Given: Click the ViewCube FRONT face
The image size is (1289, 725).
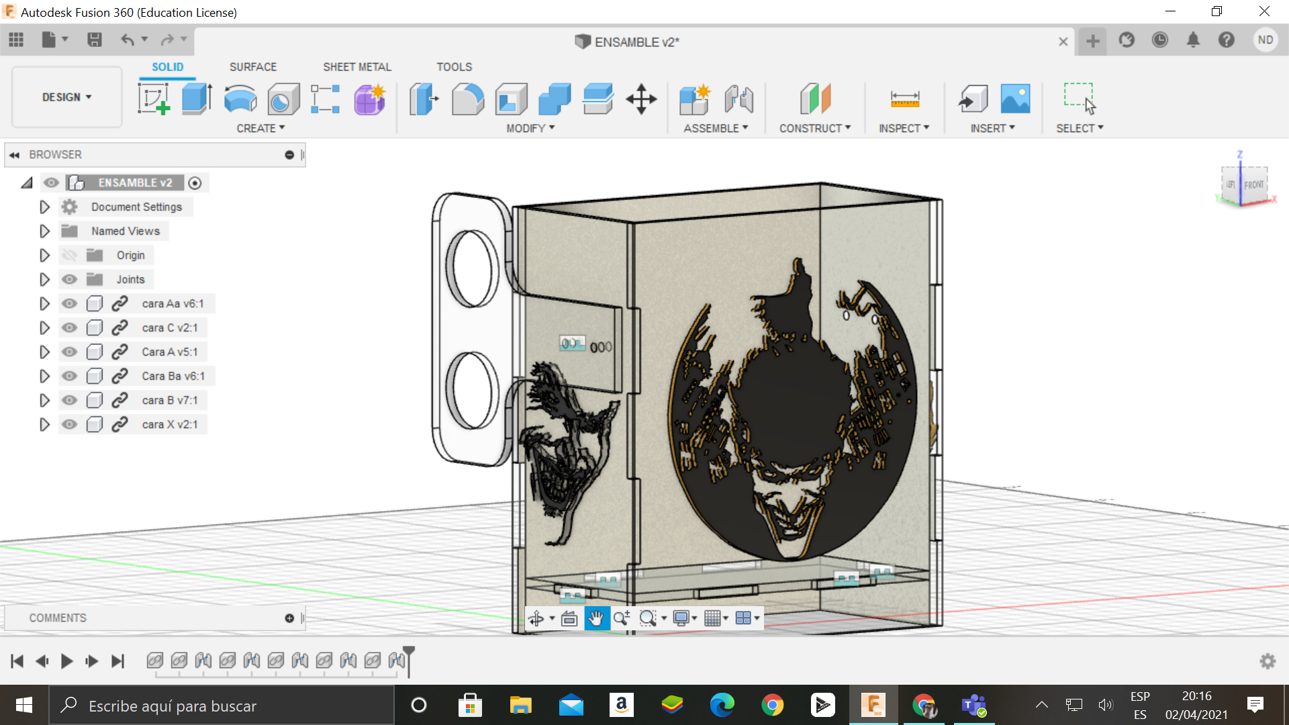Looking at the screenshot, I should pyautogui.click(x=1253, y=185).
